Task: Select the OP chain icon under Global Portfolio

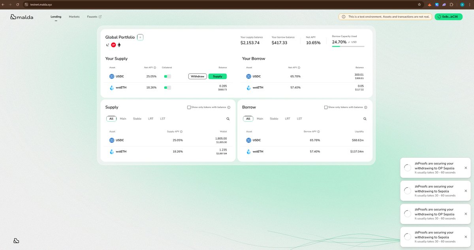Action: [x=113, y=45]
